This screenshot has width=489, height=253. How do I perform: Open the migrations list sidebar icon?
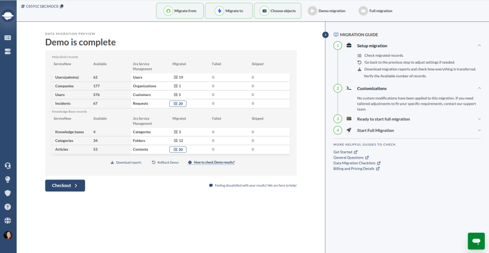(8, 38)
